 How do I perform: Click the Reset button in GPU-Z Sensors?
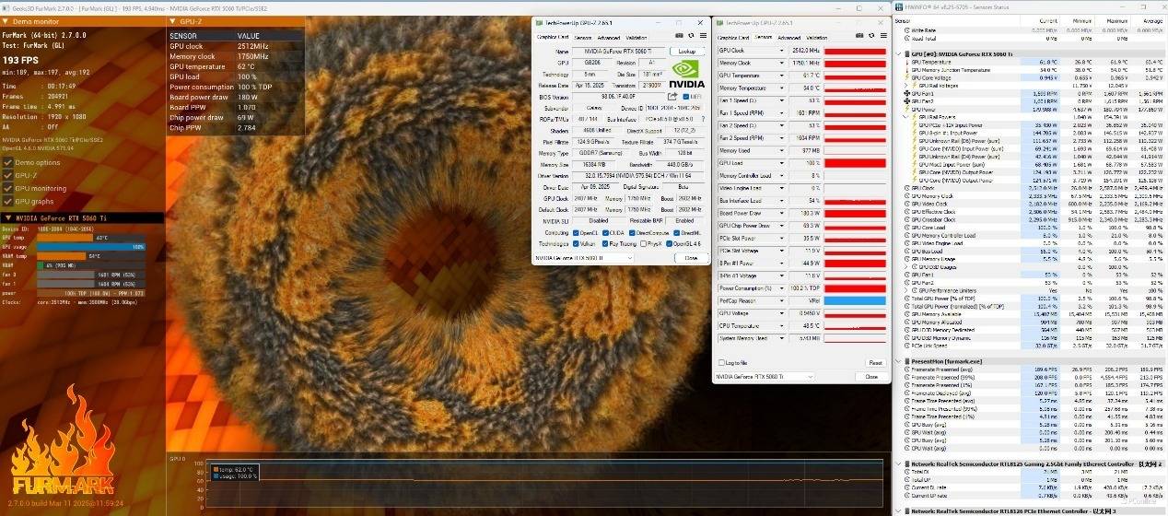point(875,362)
